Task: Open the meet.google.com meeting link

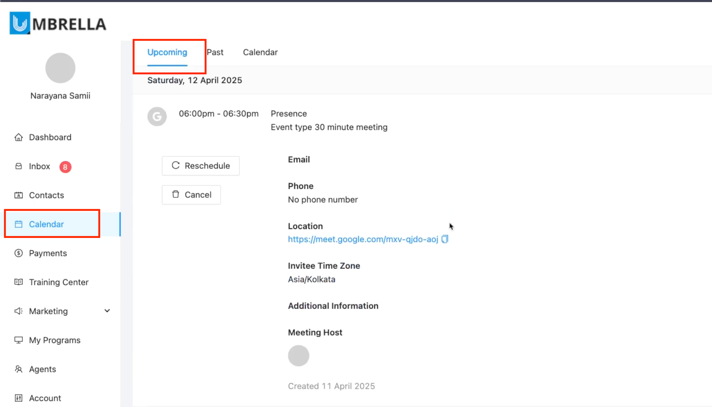Action: 363,239
